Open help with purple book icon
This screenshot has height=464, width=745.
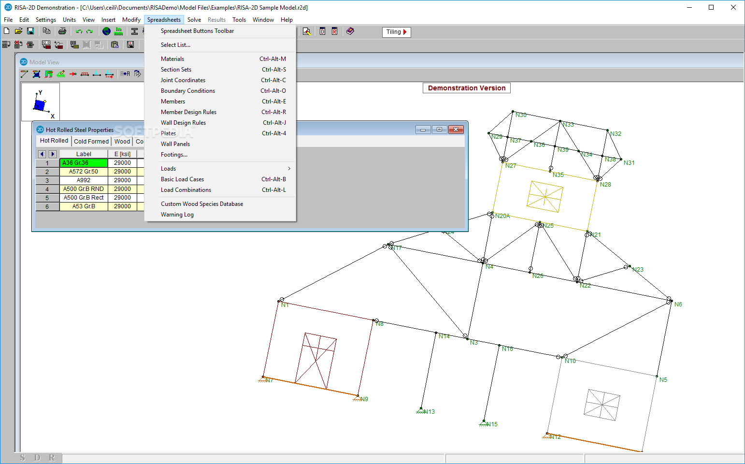click(350, 31)
